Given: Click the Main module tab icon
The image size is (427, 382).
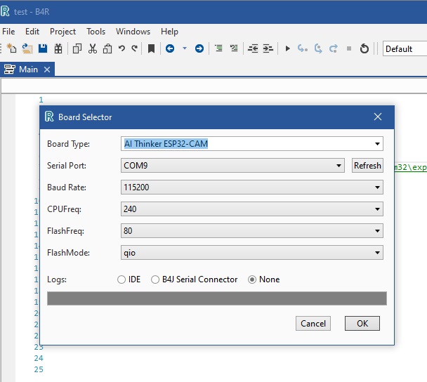Looking at the screenshot, I should pyautogui.click(x=10, y=70).
